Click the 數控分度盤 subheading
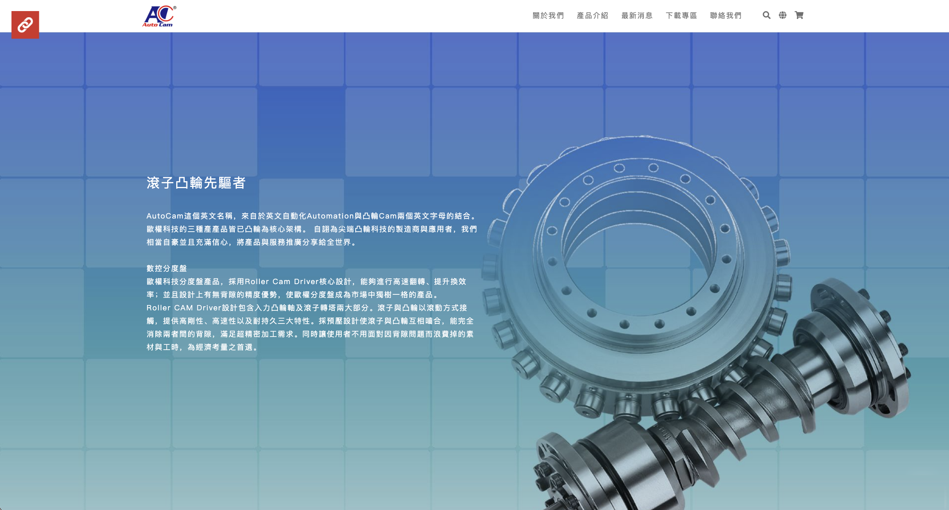Screen dimensions: 949x510 coord(167,269)
